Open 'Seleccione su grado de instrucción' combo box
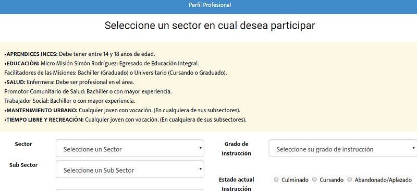417x191 pixels. pos(343,148)
